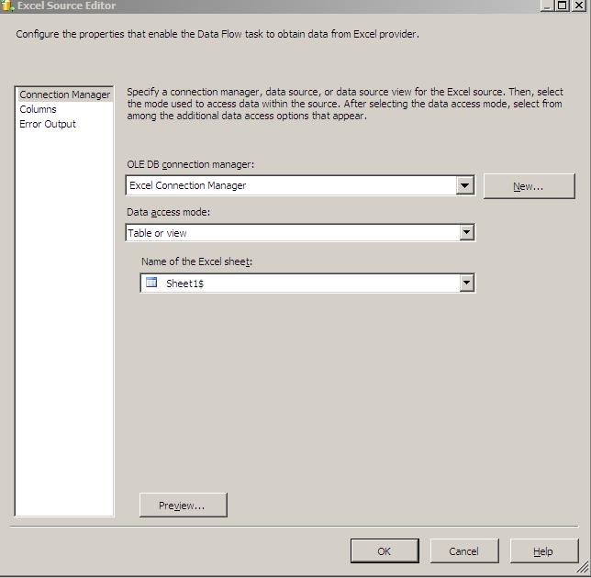The height and width of the screenshot is (578, 591).
Task: Expand the OLE DB connection manager dropdown arrow
Action: point(464,185)
